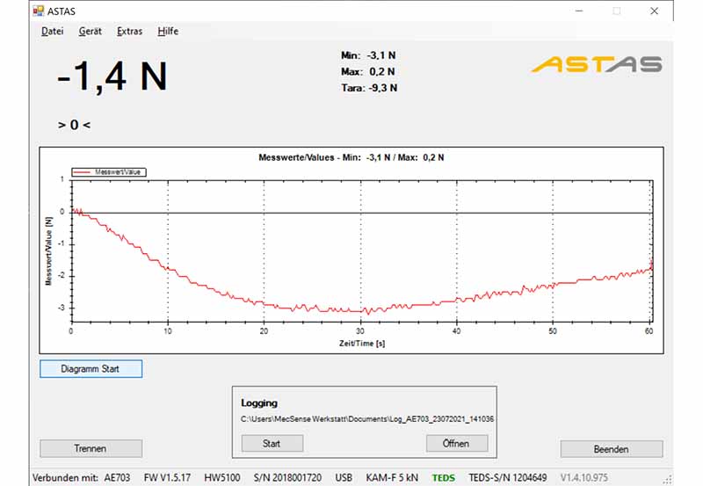Exit the application via Beenden

(611, 449)
